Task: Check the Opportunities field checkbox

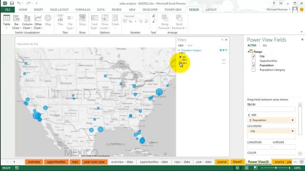Action: click(x=254, y=61)
